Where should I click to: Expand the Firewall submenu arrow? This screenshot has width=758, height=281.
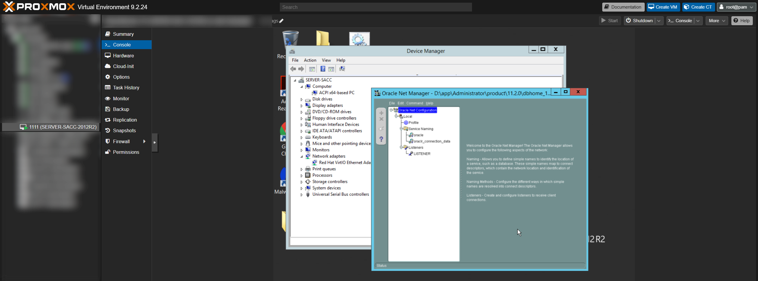(144, 141)
